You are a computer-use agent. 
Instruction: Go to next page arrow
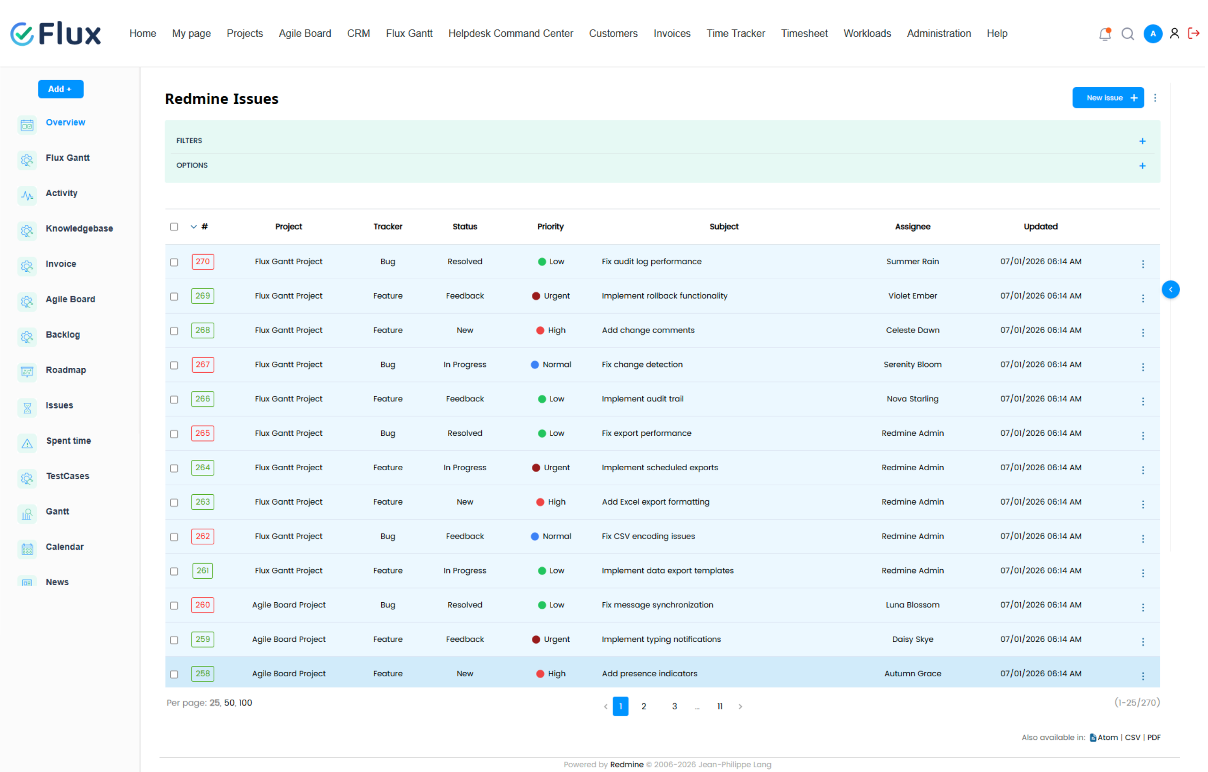[x=740, y=706]
